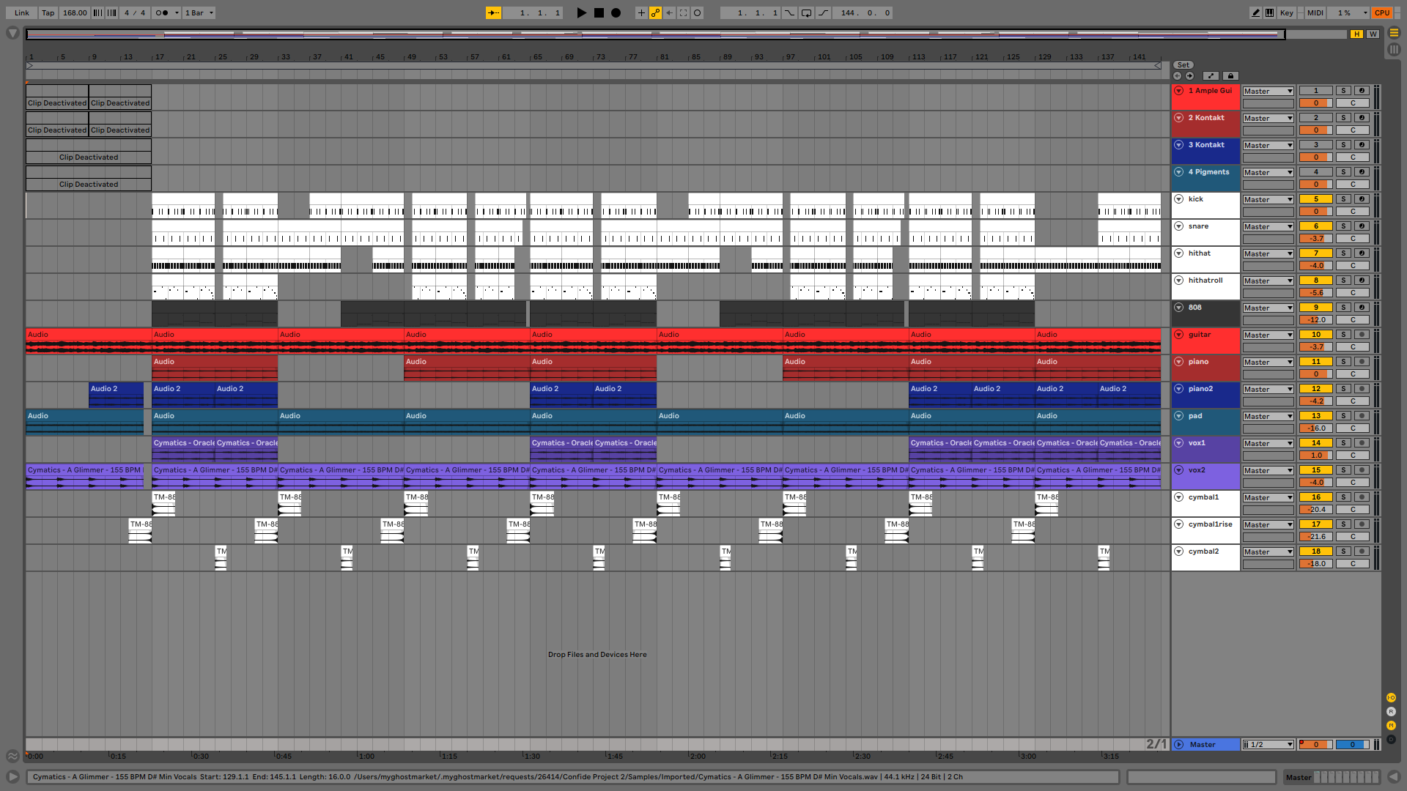Toggle the Automation Arm button
This screenshot has height=791, width=1407.
(x=655, y=12)
